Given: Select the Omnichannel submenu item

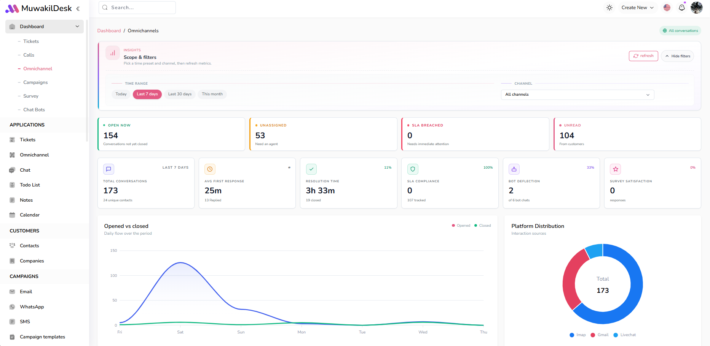Looking at the screenshot, I should (x=38, y=69).
